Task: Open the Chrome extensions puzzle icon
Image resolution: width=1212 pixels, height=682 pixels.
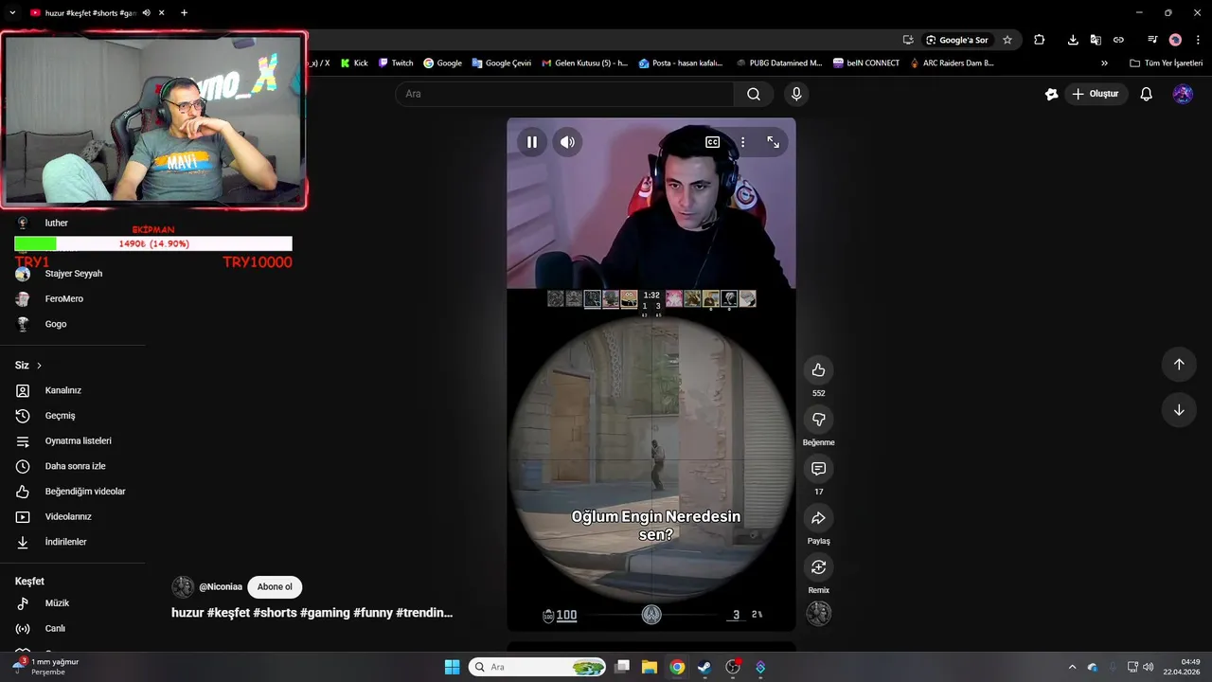Action: (x=1040, y=40)
